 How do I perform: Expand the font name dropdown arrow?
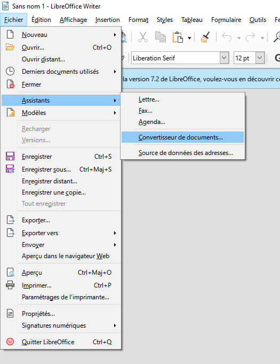[224, 58]
